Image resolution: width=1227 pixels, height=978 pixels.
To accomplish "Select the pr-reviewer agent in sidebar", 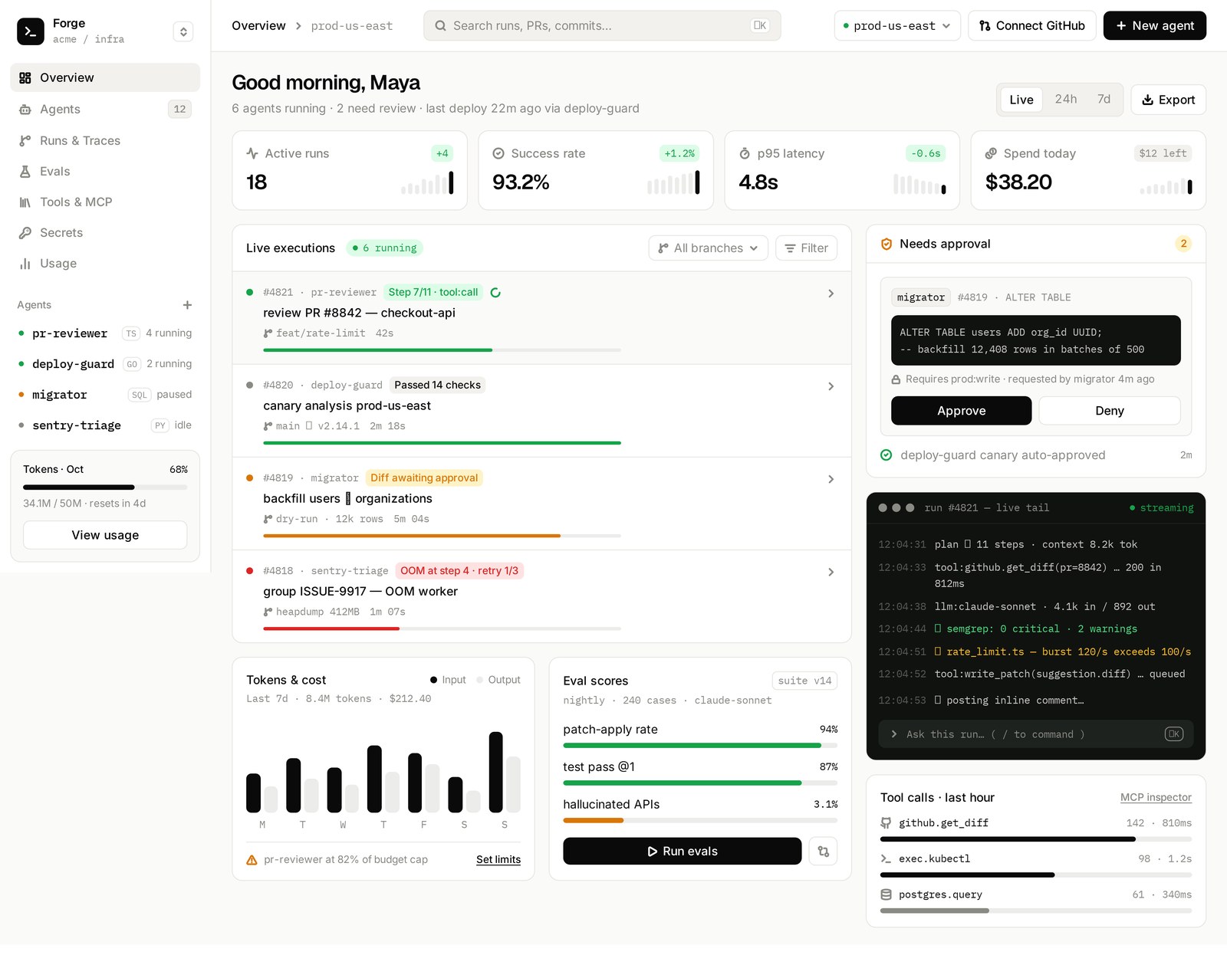I will point(105,333).
